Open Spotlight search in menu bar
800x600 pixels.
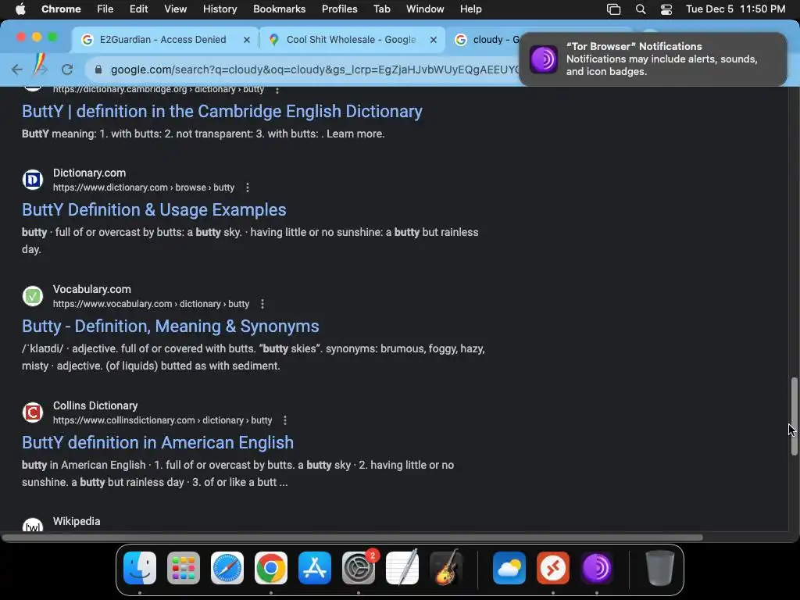click(641, 9)
